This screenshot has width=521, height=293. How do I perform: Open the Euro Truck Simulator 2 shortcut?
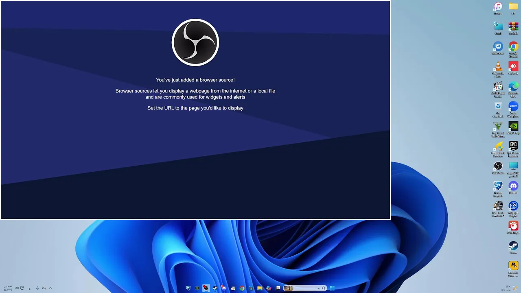click(x=498, y=209)
